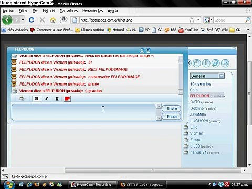
Task: Open the Historial menu
Action: 49,11
